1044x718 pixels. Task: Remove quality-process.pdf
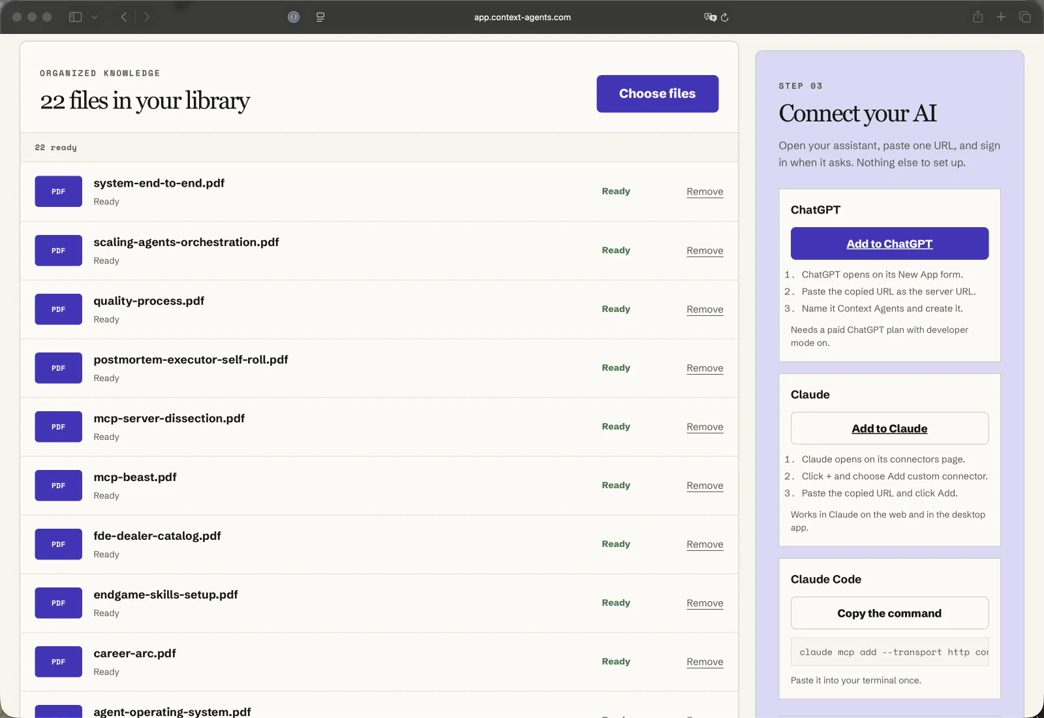[705, 309]
